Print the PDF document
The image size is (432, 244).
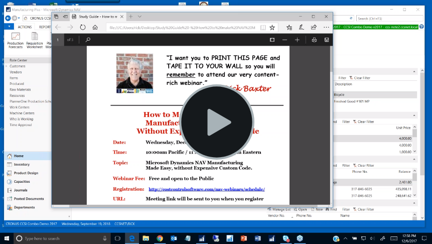pos(314,40)
